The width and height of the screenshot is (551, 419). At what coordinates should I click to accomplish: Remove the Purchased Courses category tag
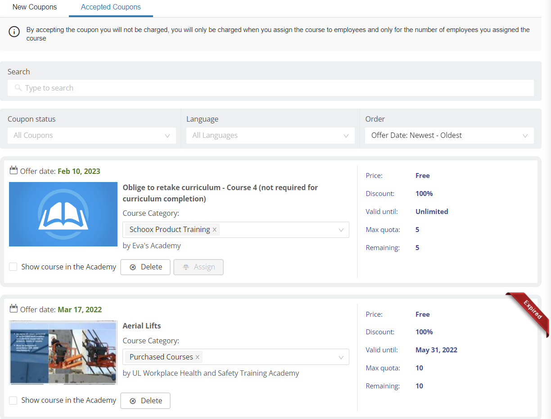(x=197, y=357)
